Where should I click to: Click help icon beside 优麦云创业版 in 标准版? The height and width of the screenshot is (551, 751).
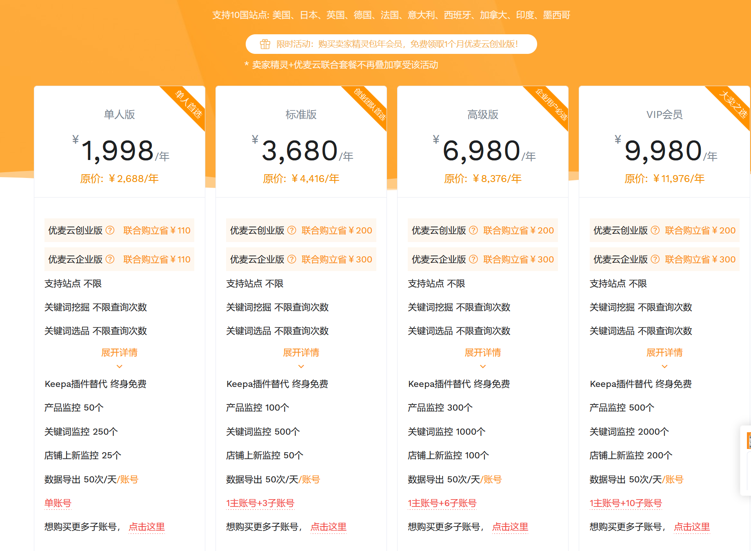click(292, 230)
